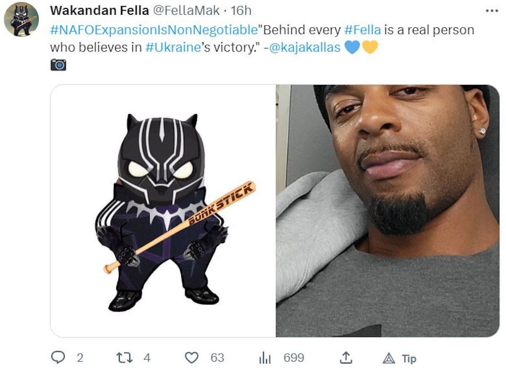Viewport: 506px width, 376px height.
Task: Expand the Black Panther Bonk Stick cartoon image
Action: pos(163,211)
